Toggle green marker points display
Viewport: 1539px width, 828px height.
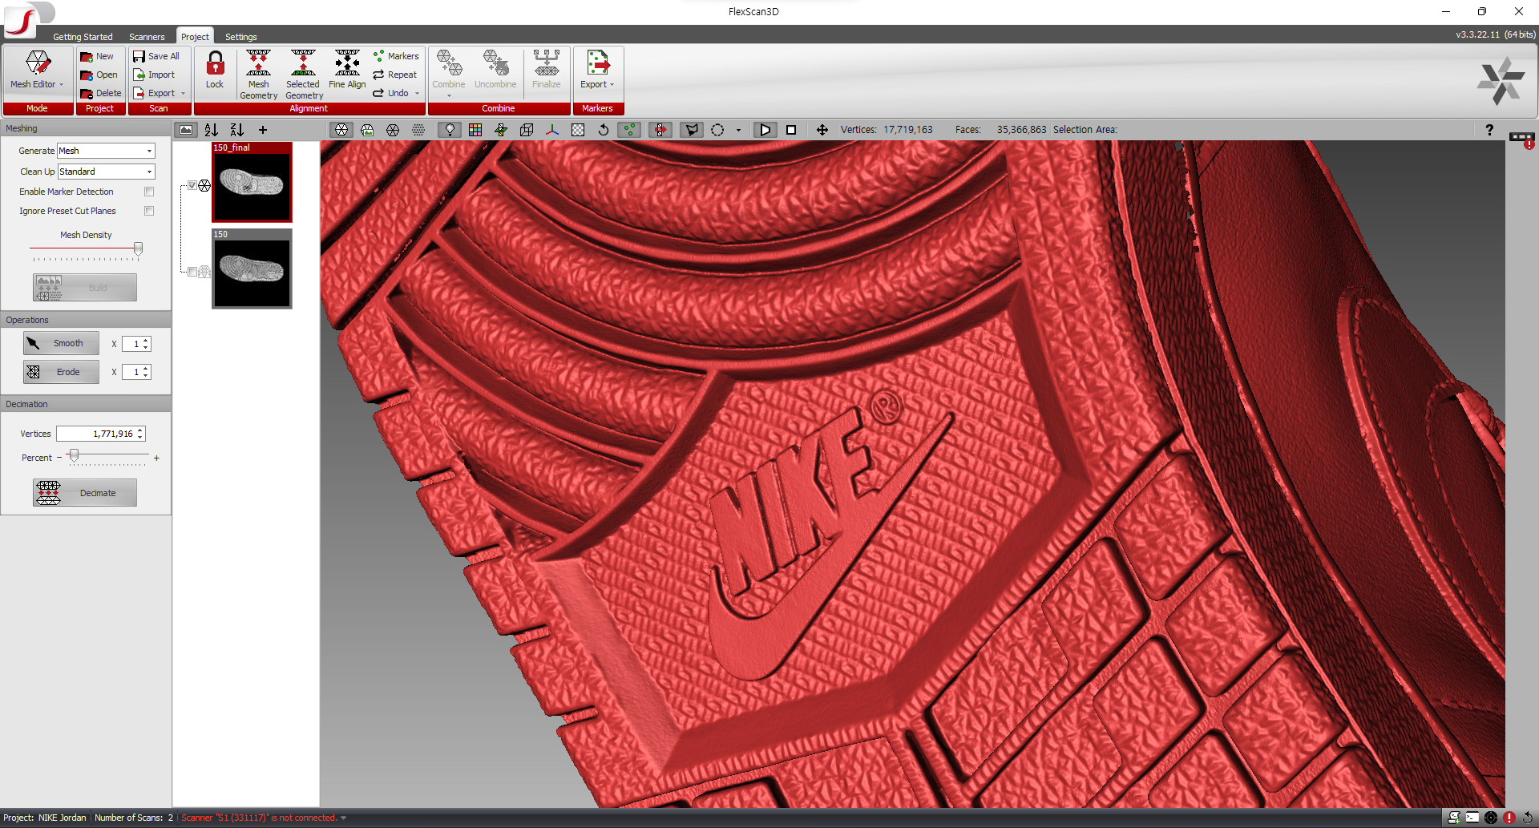pyautogui.click(x=629, y=130)
